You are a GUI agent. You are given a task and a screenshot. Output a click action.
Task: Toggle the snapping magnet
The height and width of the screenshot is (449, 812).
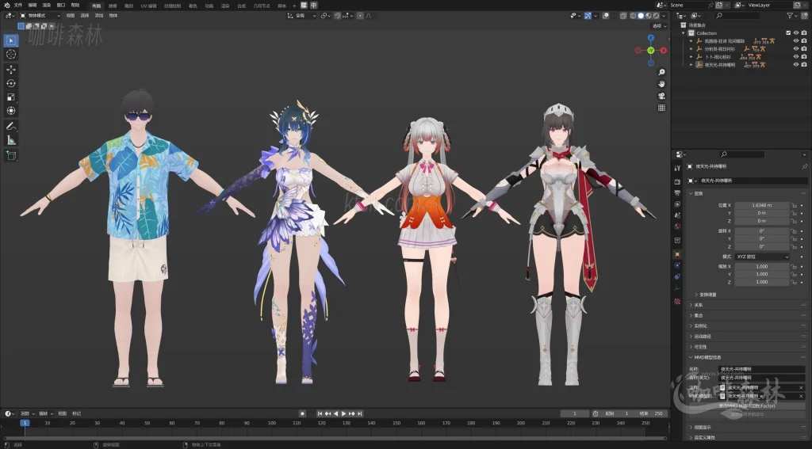(x=338, y=16)
